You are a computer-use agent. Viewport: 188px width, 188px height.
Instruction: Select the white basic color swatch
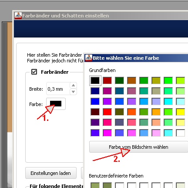point(181,133)
